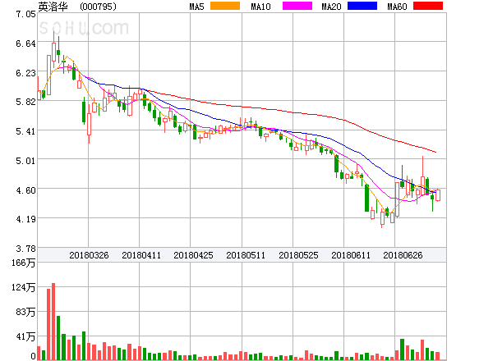Click the 20180326 date axis label
493x361 pixels.
[89, 255]
